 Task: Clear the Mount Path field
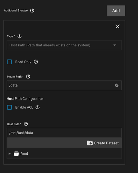point(117,85)
